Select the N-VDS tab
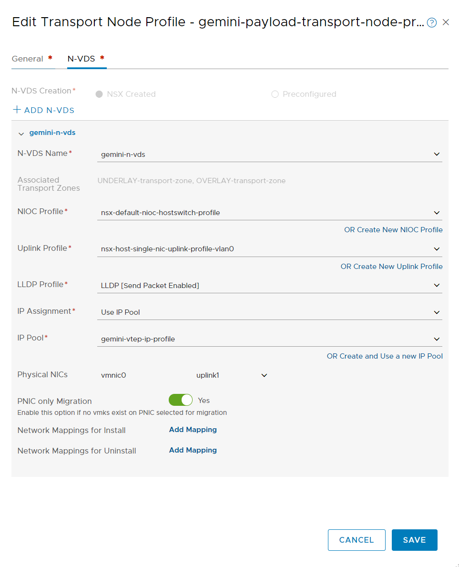Screen dimensions: 459x567 tap(82, 59)
